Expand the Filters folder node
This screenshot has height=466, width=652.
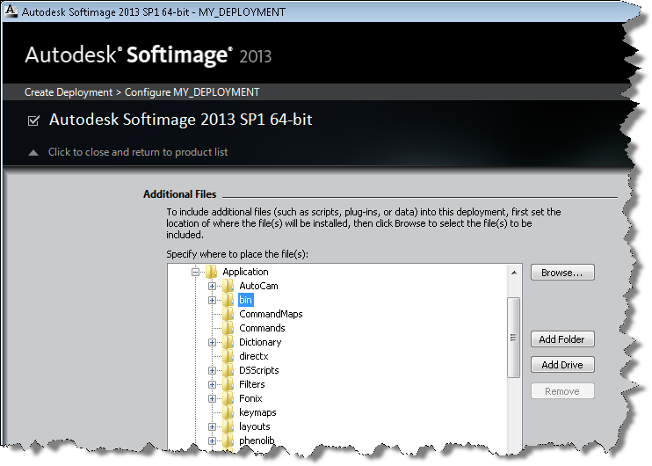pos(212,385)
